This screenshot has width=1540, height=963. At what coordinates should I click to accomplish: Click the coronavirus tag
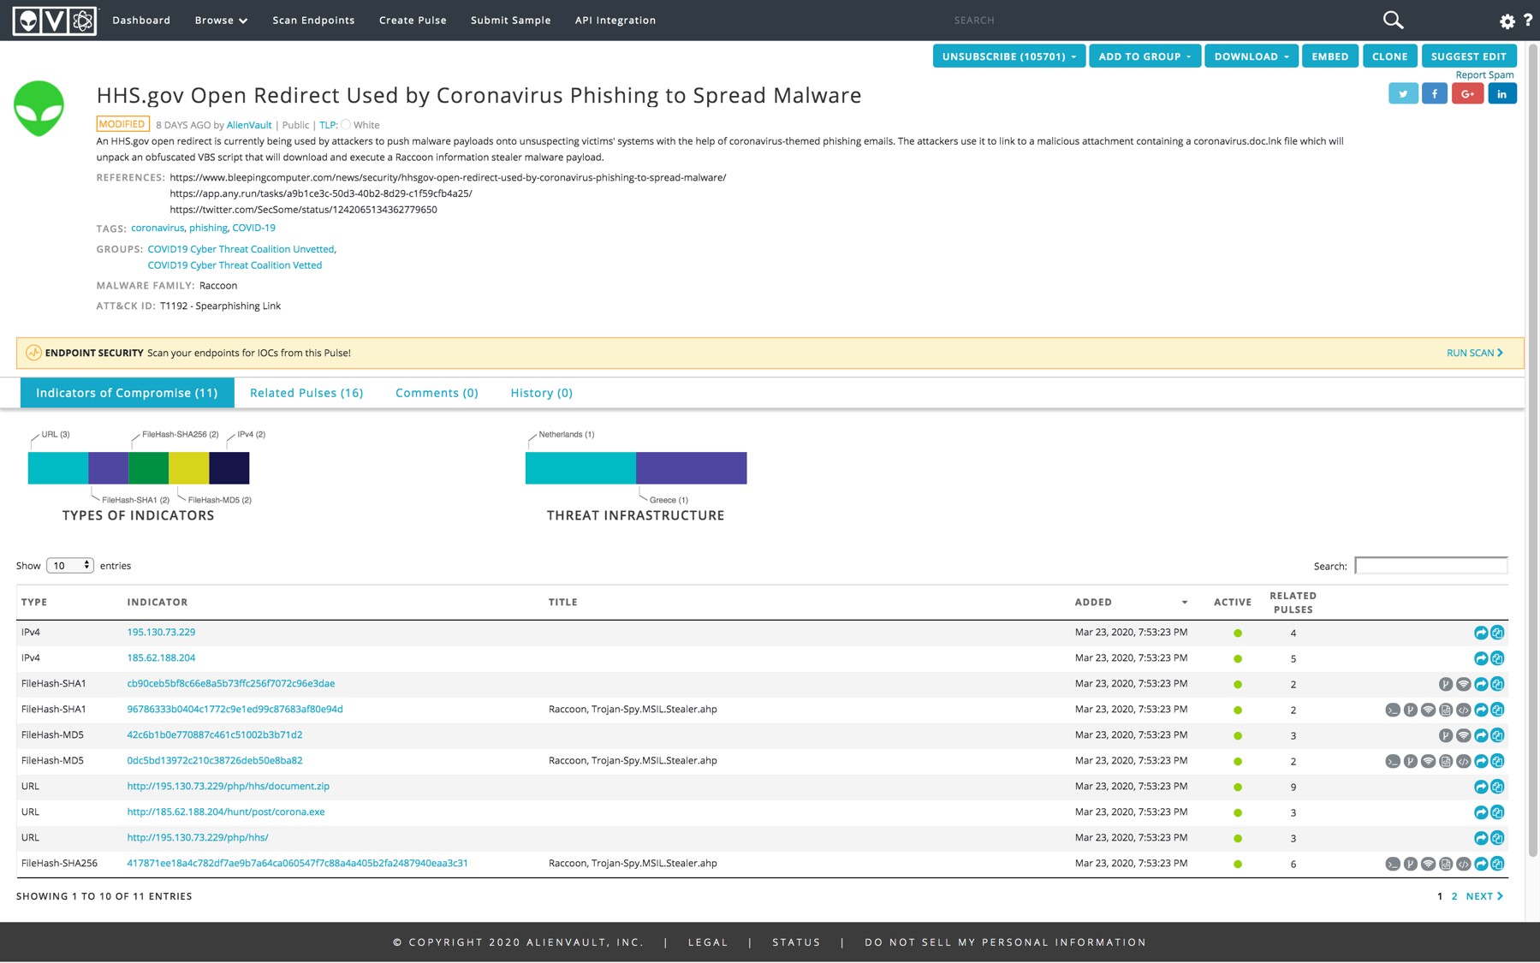[158, 228]
